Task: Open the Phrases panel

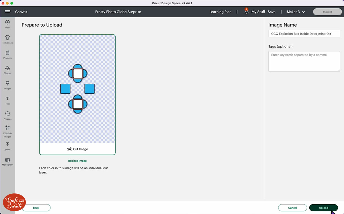Action: coord(7,115)
